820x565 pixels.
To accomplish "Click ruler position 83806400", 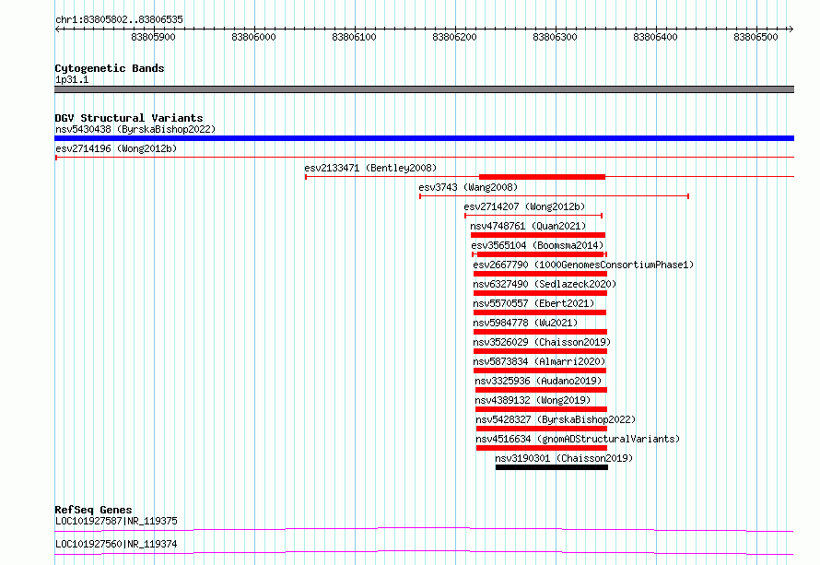I will coord(655,37).
